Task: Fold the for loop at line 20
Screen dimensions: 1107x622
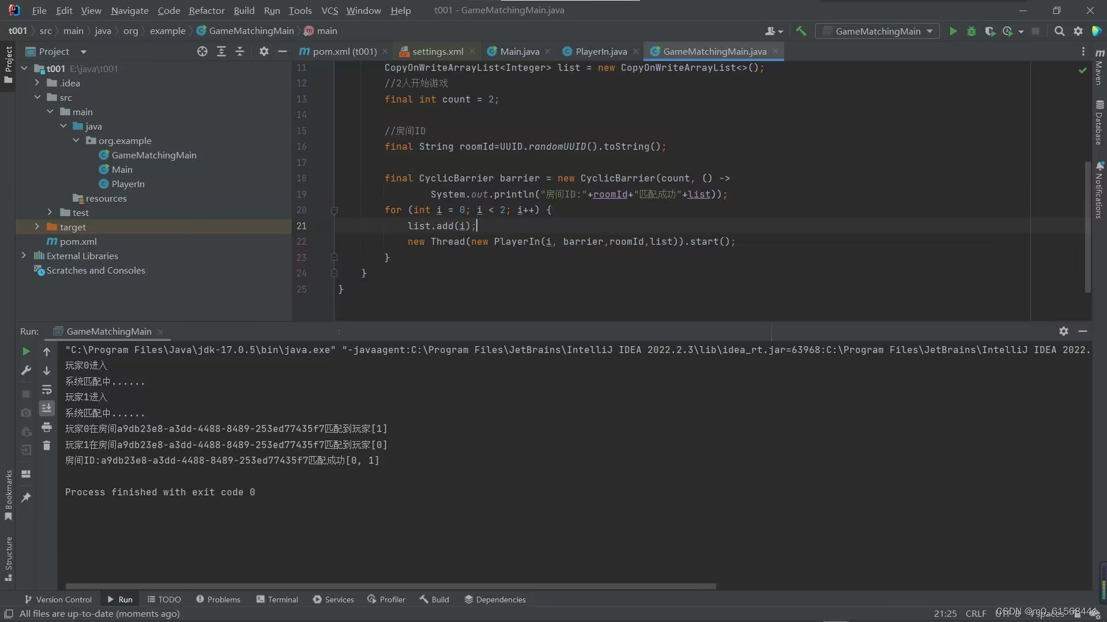Action: [x=334, y=211]
